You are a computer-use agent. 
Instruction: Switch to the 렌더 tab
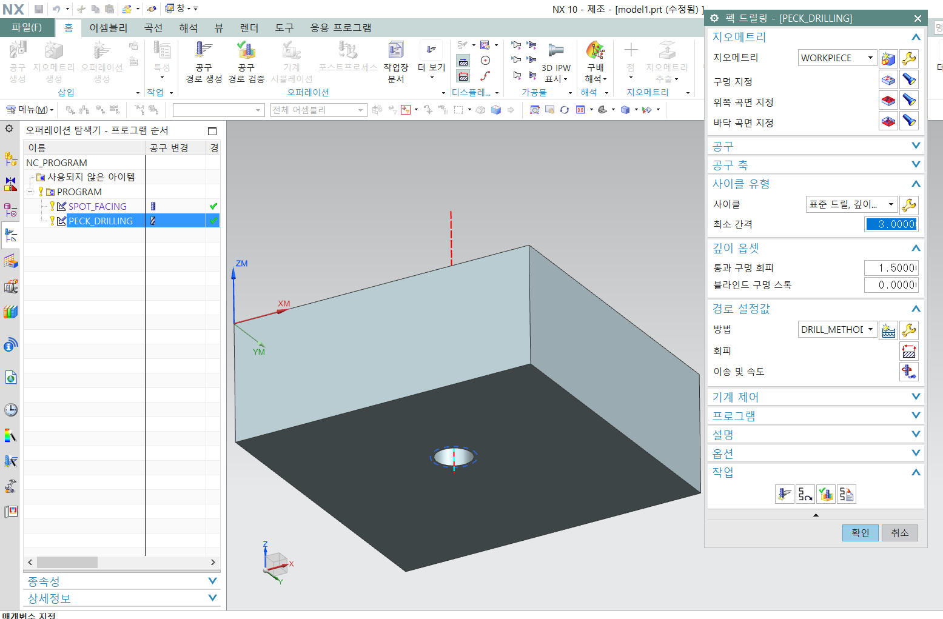249,28
